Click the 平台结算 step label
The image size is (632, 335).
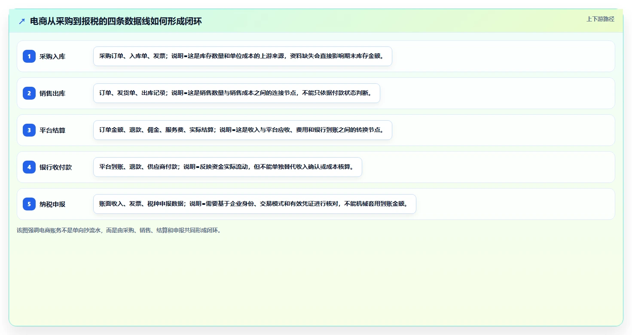(x=52, y=130)
